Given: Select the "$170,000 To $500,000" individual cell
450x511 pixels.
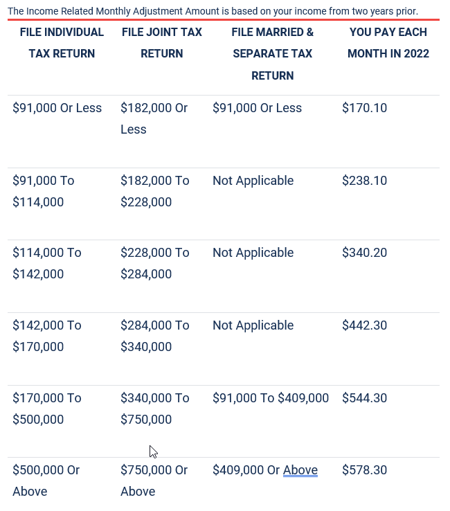Looking at the screenshot, I should click(x=46, y=409).
